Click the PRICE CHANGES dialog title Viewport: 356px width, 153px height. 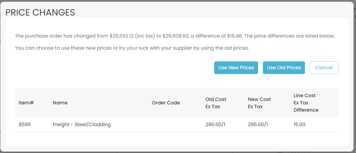(40, 13)
